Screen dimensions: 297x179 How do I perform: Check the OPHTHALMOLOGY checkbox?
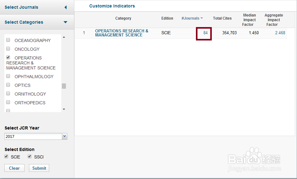point(8,76)
